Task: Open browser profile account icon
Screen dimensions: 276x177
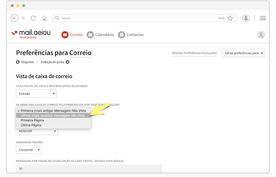Action: coord(246,18)
